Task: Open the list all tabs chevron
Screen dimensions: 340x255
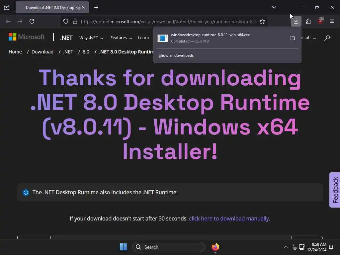Action: click(x=274, y=7)
